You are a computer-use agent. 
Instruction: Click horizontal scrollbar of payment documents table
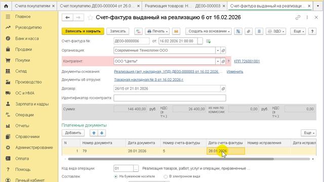171,159
